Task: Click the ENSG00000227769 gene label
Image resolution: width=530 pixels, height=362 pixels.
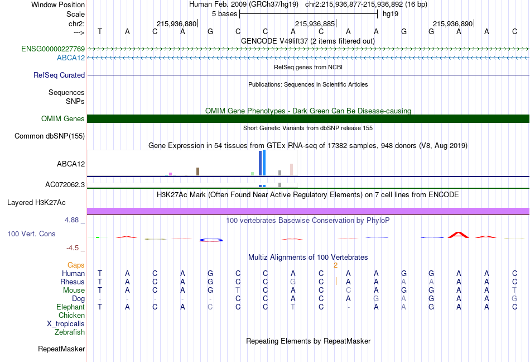Action: 53,49
